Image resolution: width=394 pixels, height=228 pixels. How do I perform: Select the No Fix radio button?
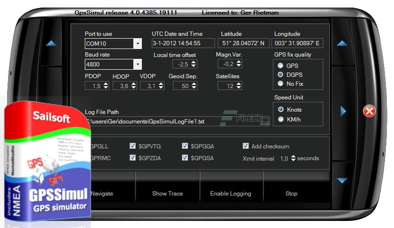(280, 83)
